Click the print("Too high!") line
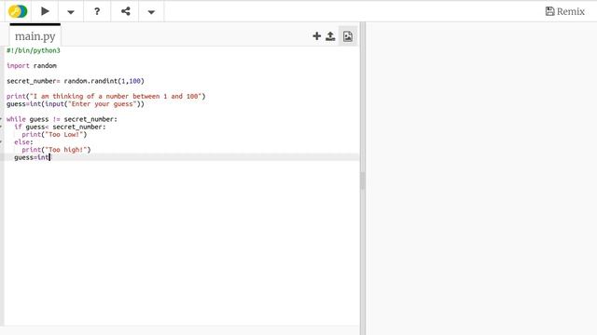Image resolution: width=597 pixels, height=335 pixels. (56, 149)
